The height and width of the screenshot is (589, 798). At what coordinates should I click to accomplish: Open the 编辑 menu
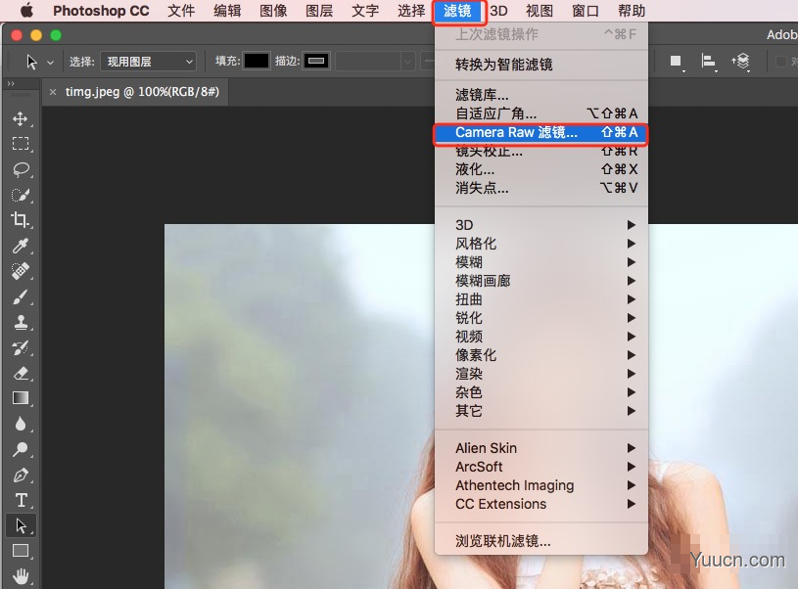pyautogui.click(x=227, y=11)
